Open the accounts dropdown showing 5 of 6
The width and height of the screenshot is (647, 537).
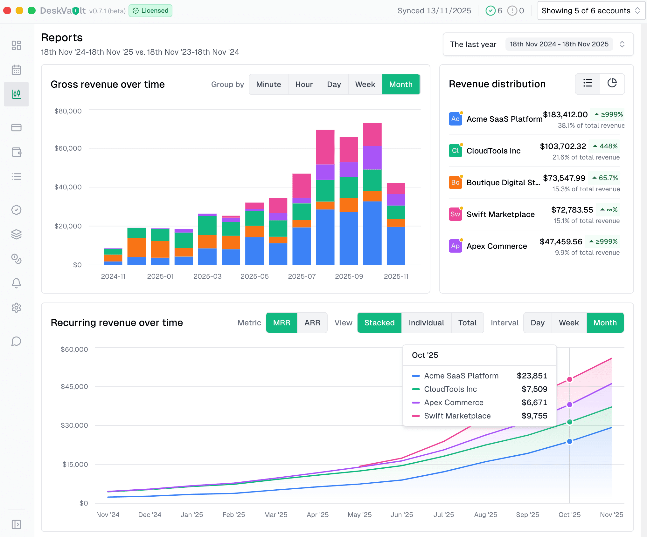pos(591,10)
